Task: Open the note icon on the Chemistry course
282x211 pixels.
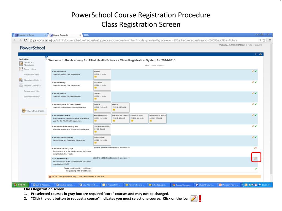Action: coord(96,99)
